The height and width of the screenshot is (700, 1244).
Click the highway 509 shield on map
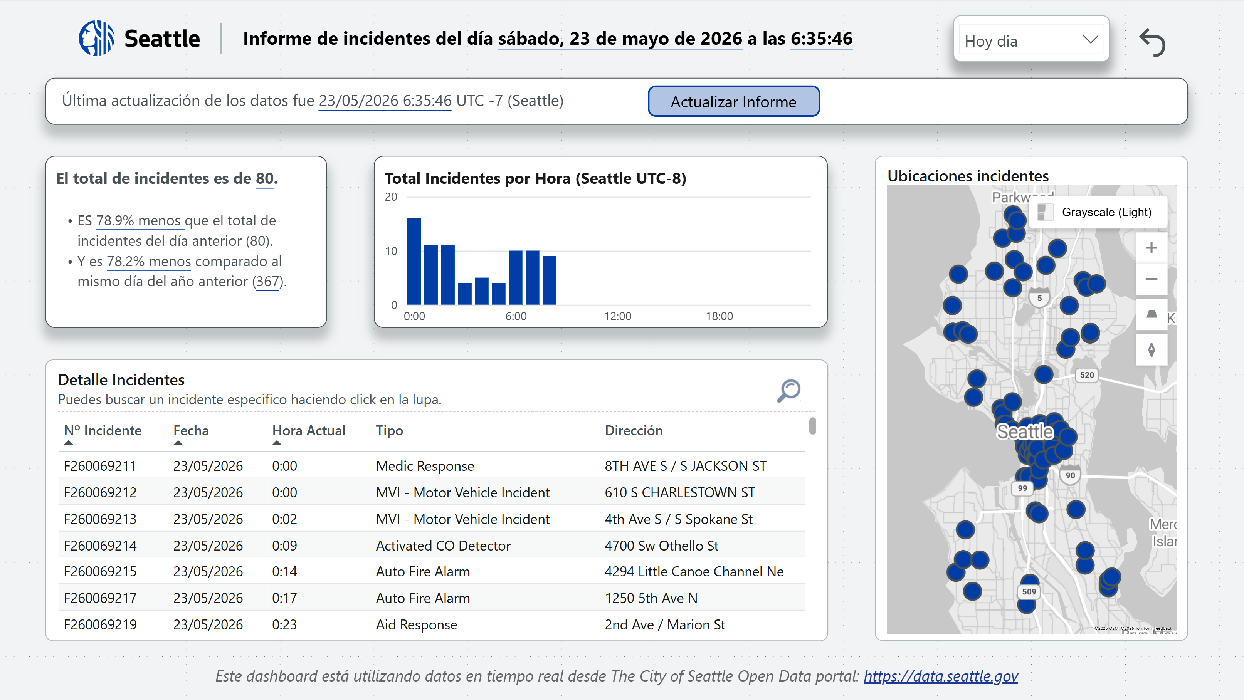1029,592
